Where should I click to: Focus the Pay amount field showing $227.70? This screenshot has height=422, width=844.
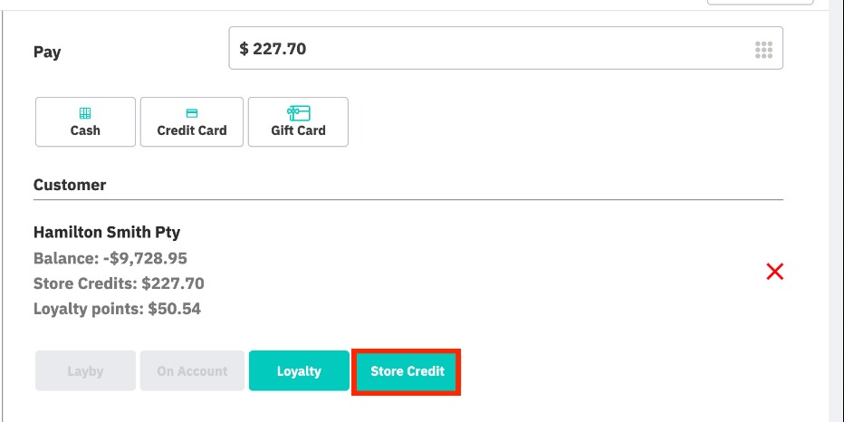click(489, 49)
